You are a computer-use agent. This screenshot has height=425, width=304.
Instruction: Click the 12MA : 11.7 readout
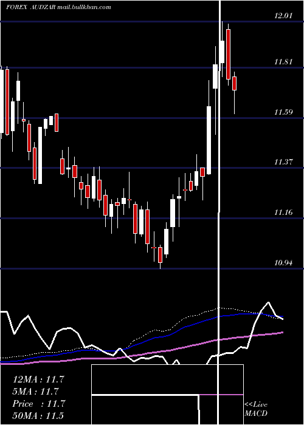tap(38, 379)
